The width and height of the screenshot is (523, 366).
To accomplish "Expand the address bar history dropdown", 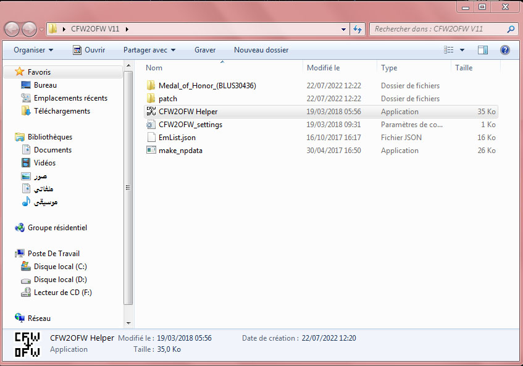I will coord(344,29).
